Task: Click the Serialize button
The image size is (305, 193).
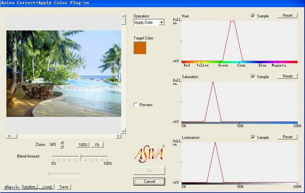Action: coord(28,187)
